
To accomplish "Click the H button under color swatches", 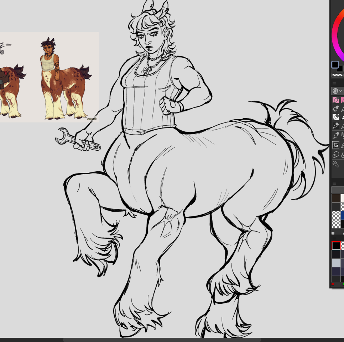I will click(333, 233).
